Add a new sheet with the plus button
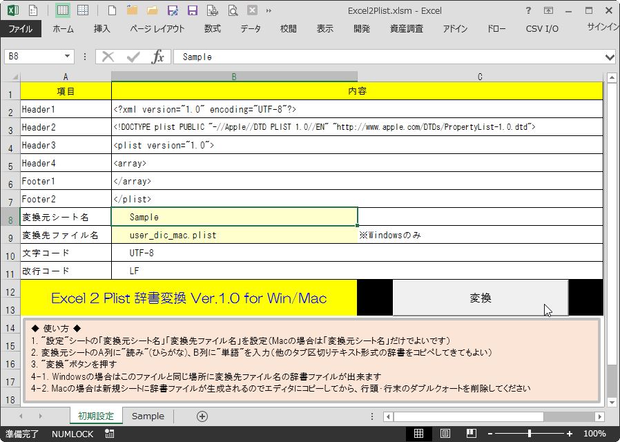Screen dimensions: 620x442 (x=202, y=416)
